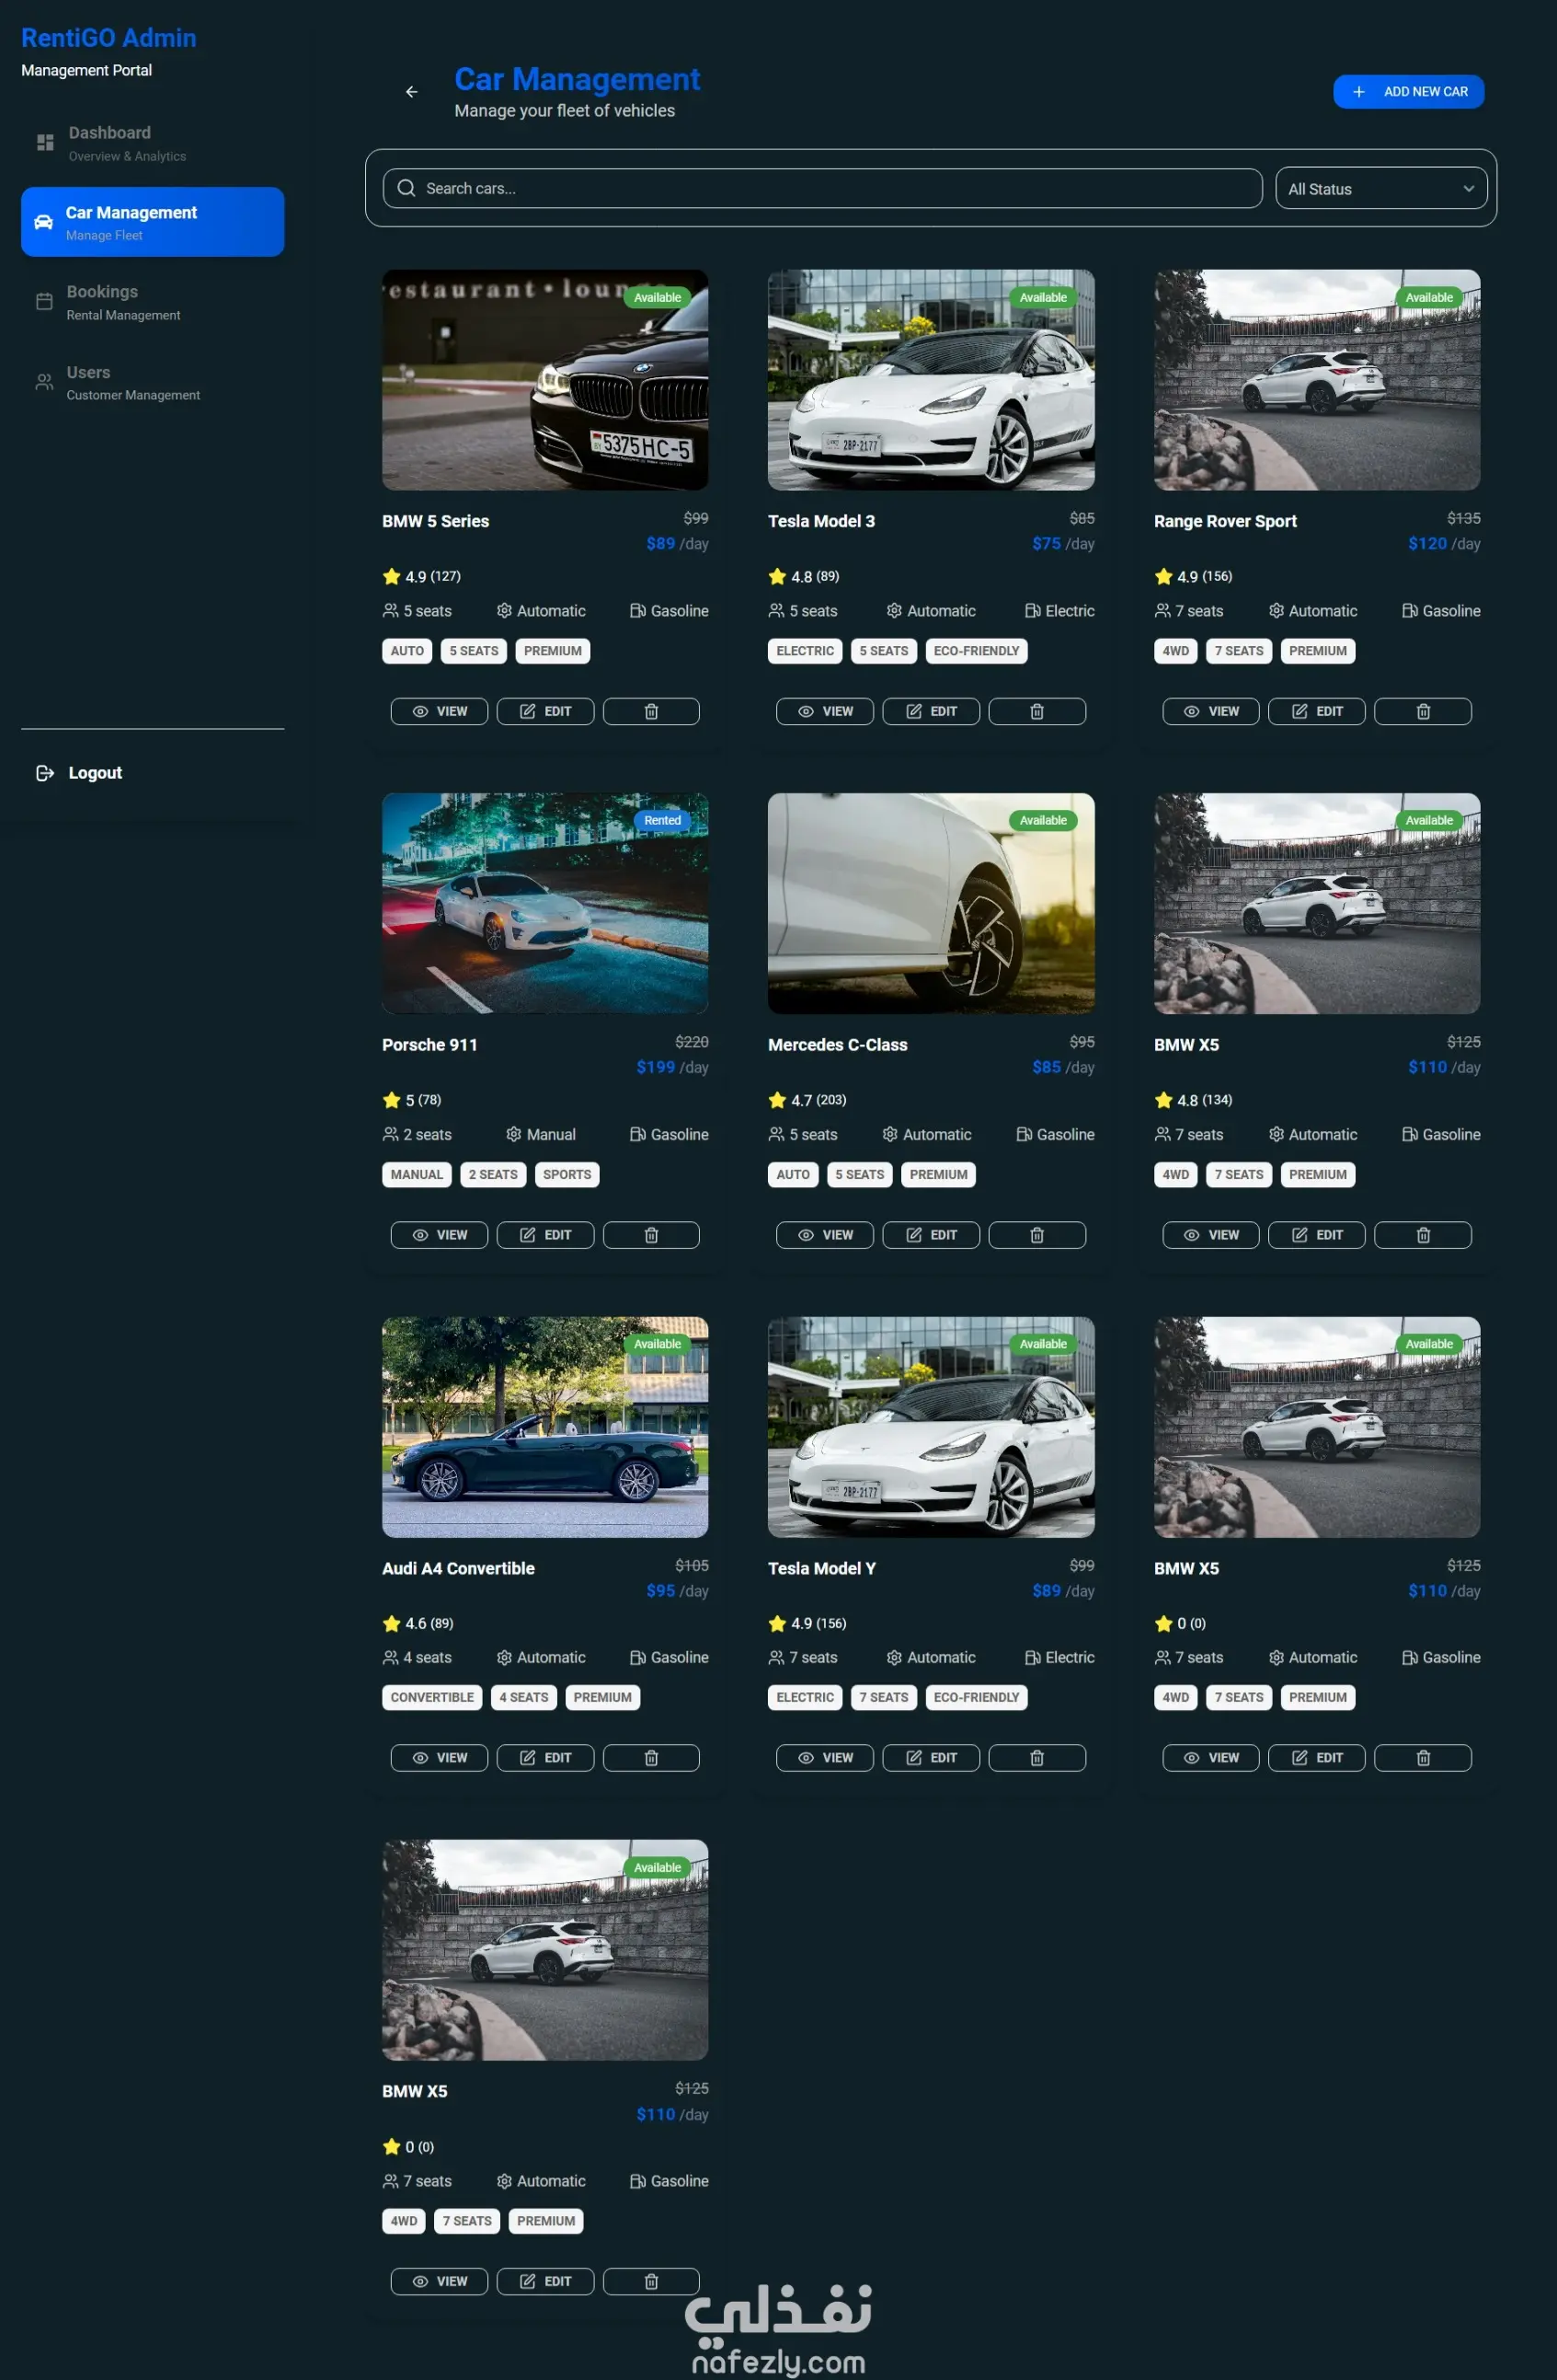
Task: View the Tesla Model 3 details
Action: click(x=824, y=711)
